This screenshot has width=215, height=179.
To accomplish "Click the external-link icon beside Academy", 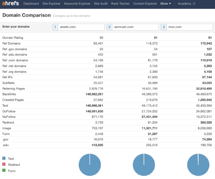I will (194, 4).
